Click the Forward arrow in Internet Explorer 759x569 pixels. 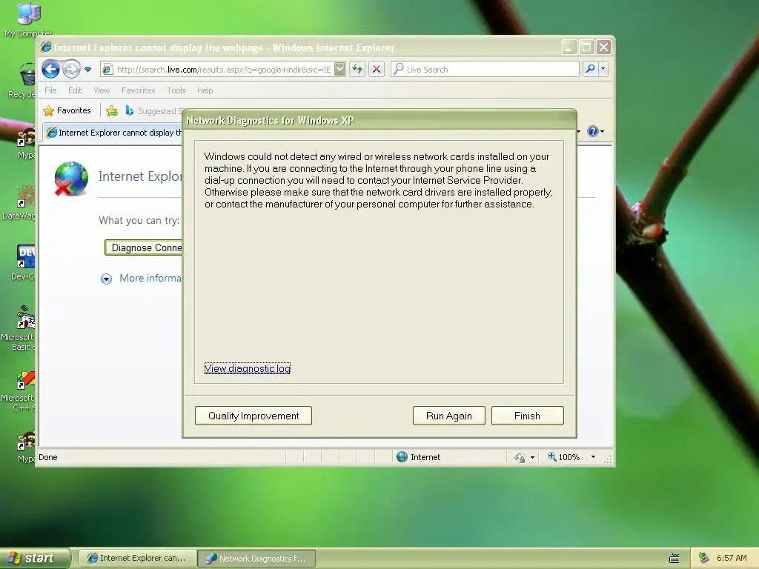click(x=72, y=69)
